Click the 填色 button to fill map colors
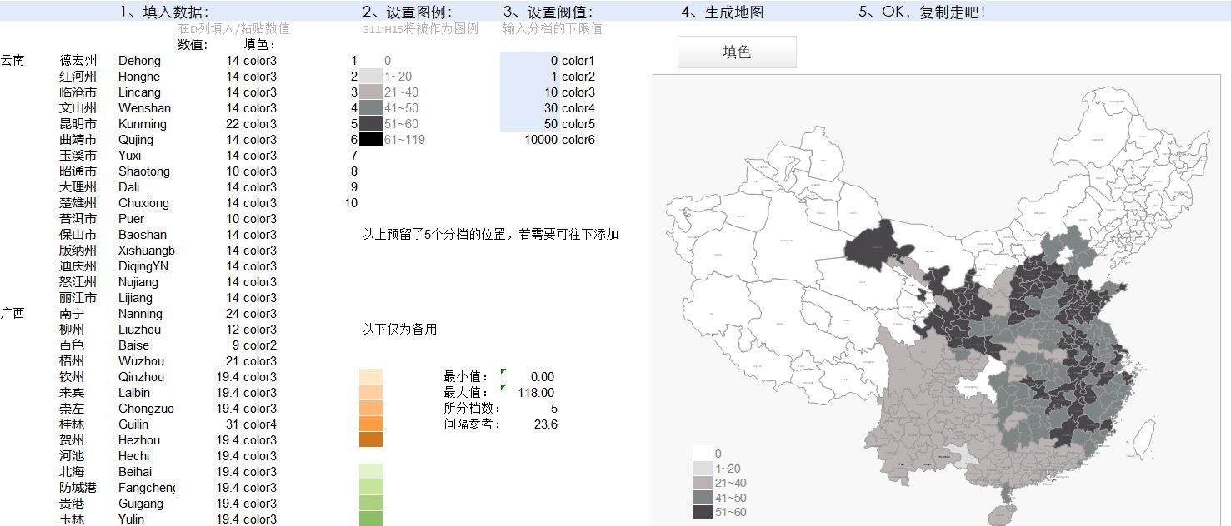1231x526 pixels. click(x=737, y=52)
